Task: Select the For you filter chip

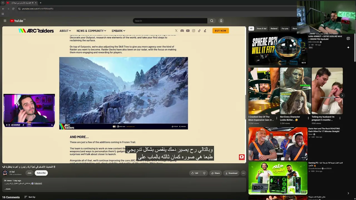Action: pyautogui.click(x=285, y=28)
